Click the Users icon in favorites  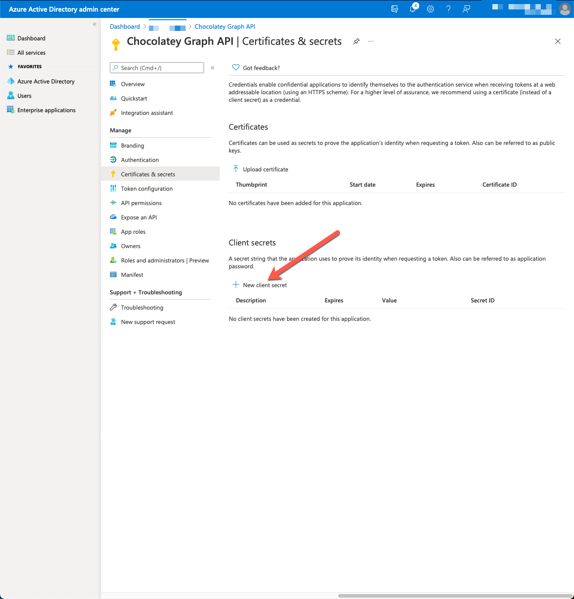tap(11, 96)
